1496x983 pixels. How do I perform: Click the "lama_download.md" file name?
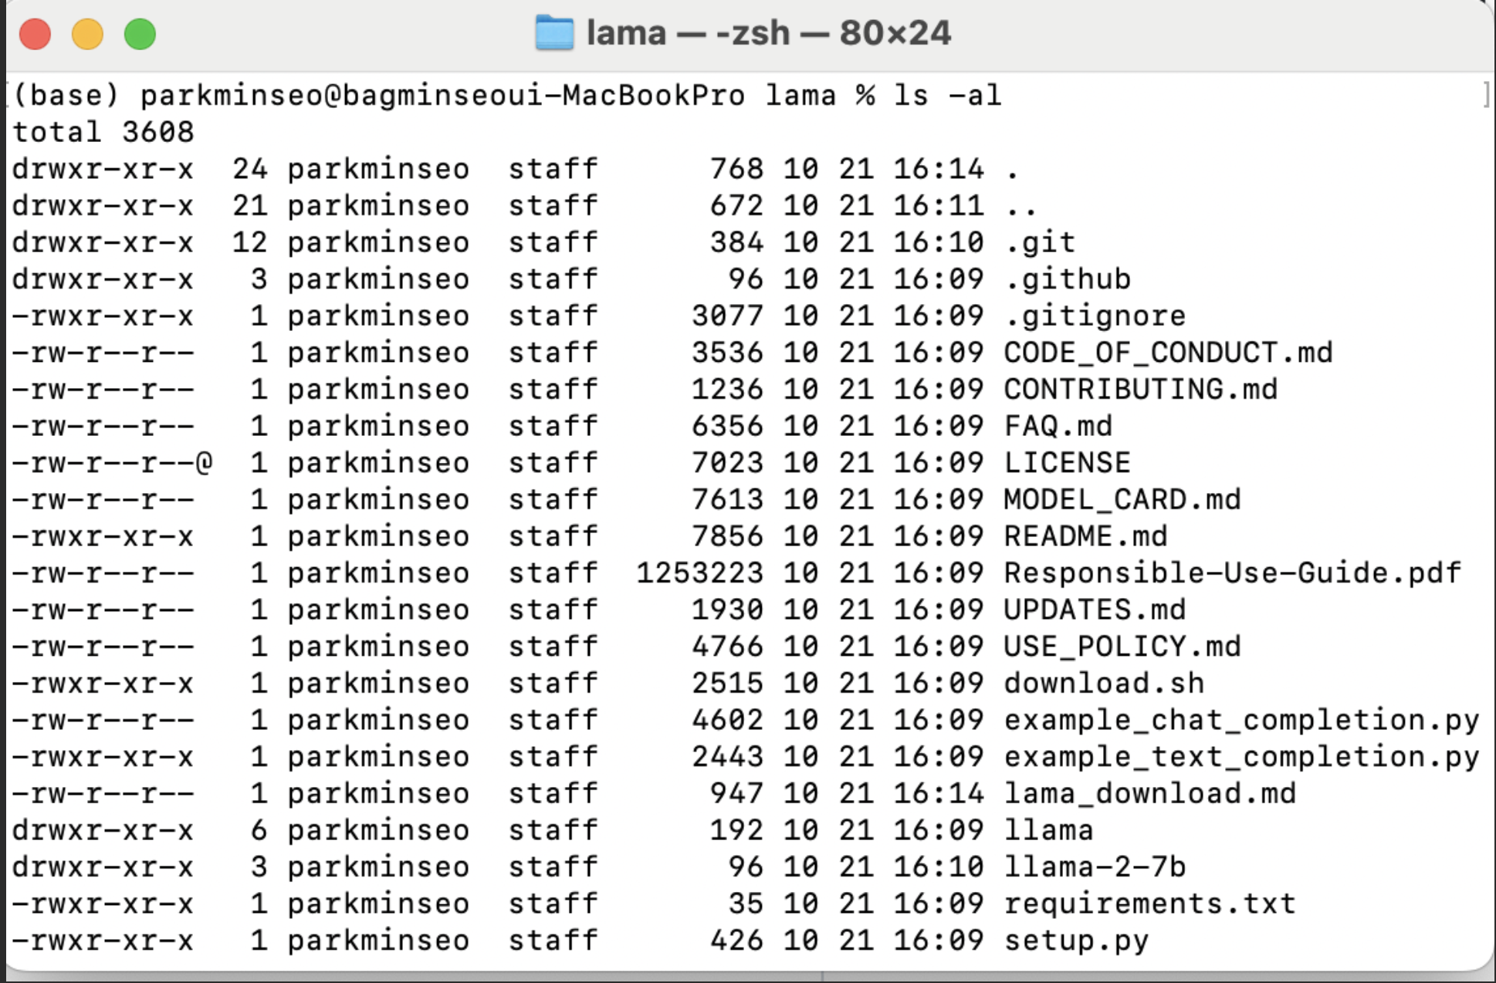pos(1150,794)
